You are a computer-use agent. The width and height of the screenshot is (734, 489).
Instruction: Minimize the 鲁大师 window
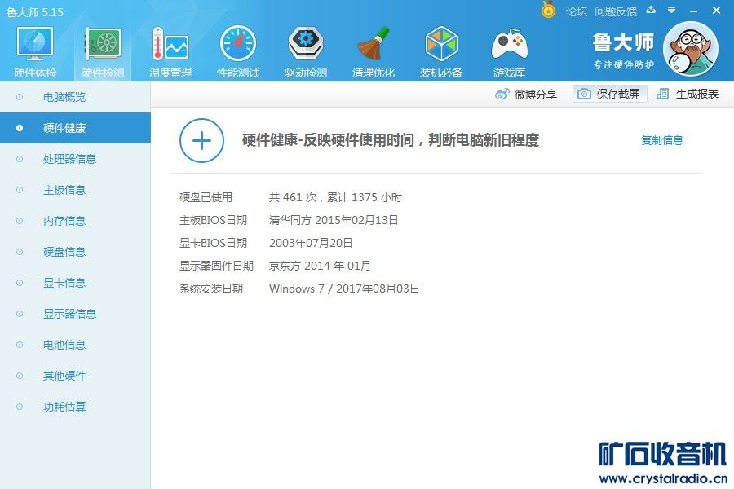(694, 11)
